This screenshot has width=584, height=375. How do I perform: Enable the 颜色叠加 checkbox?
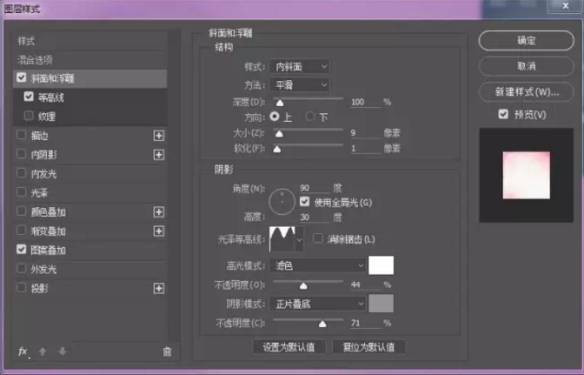pos(22,211)
